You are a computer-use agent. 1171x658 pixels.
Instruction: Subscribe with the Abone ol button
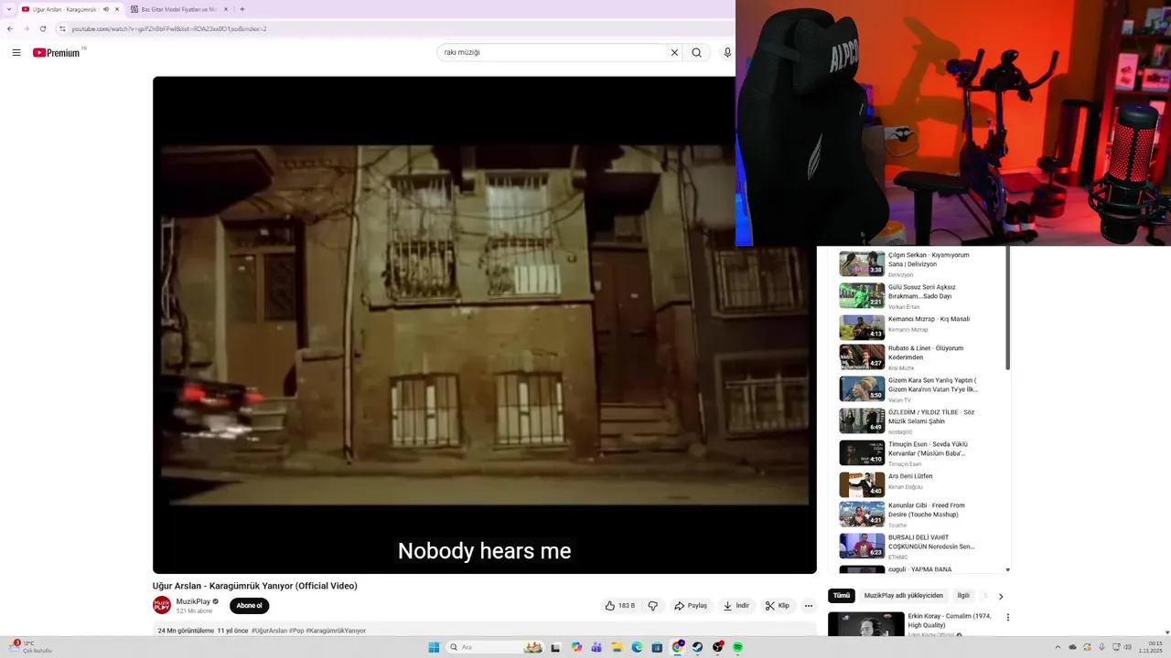coord(249,606)
